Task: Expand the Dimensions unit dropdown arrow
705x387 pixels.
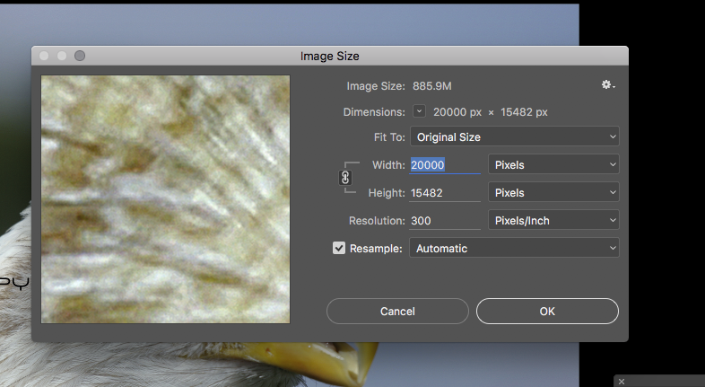Action: tap(419, 111)
